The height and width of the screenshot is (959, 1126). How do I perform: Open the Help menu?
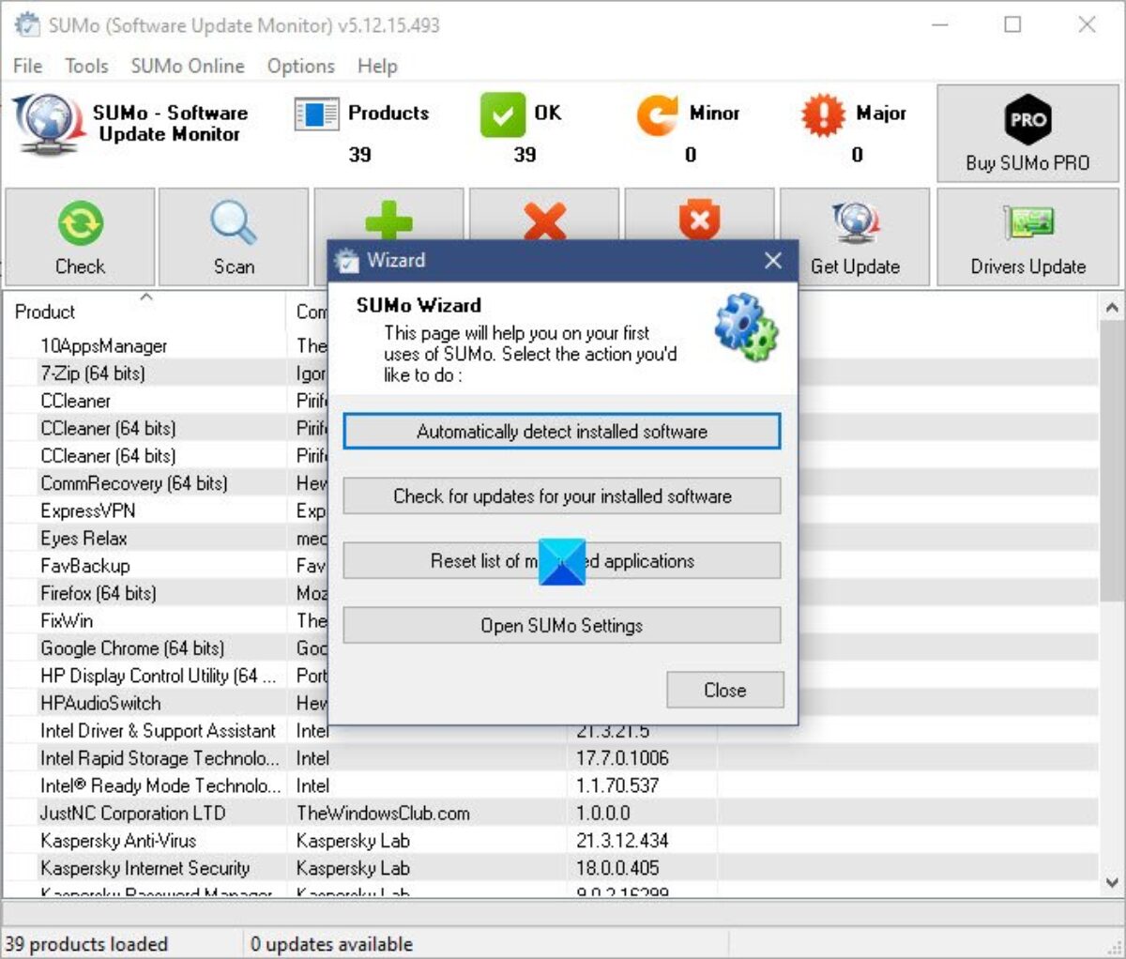377,66
